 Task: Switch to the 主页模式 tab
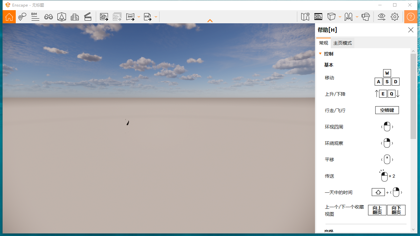(x=342, y=43)
